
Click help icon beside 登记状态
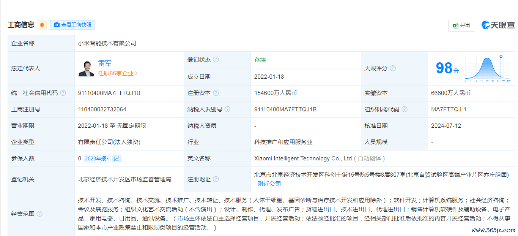tap(216, 60)
